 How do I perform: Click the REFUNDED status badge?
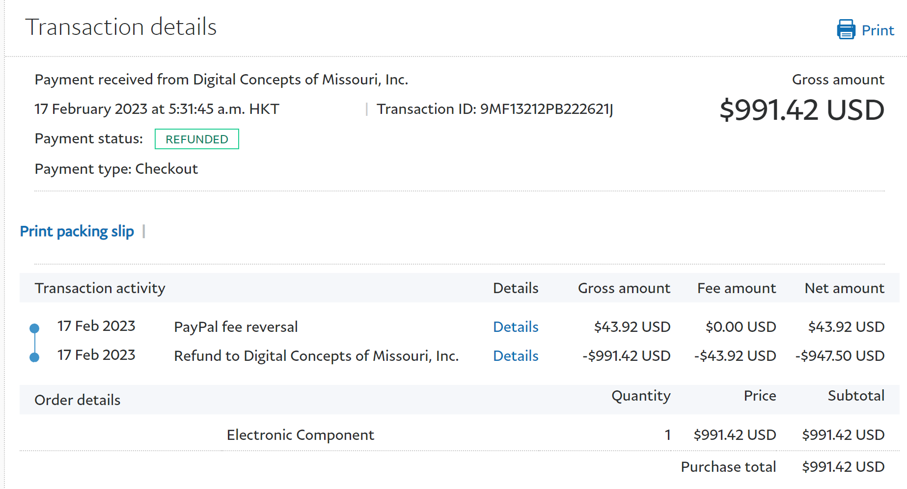pos(196,139)
